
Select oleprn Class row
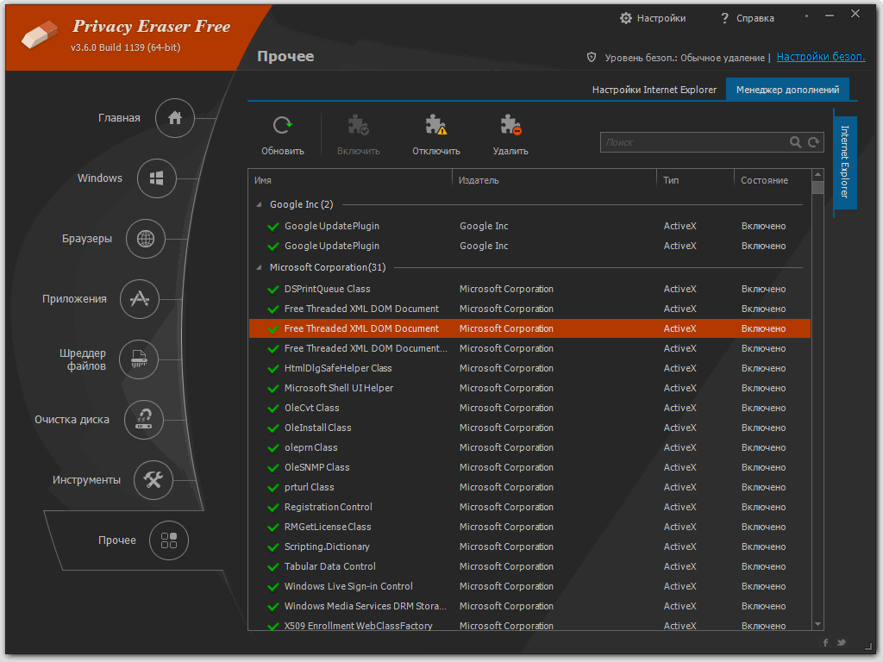(x=529, y=447)
